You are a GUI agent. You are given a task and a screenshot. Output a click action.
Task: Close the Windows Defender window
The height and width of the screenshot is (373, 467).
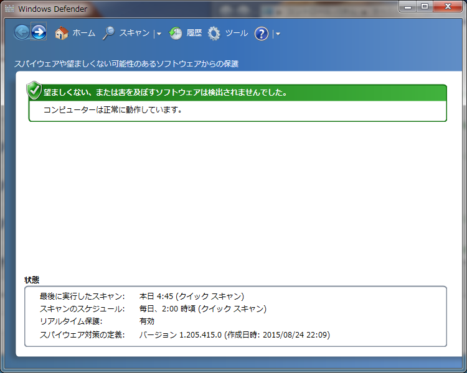click(x=448, y=7)
